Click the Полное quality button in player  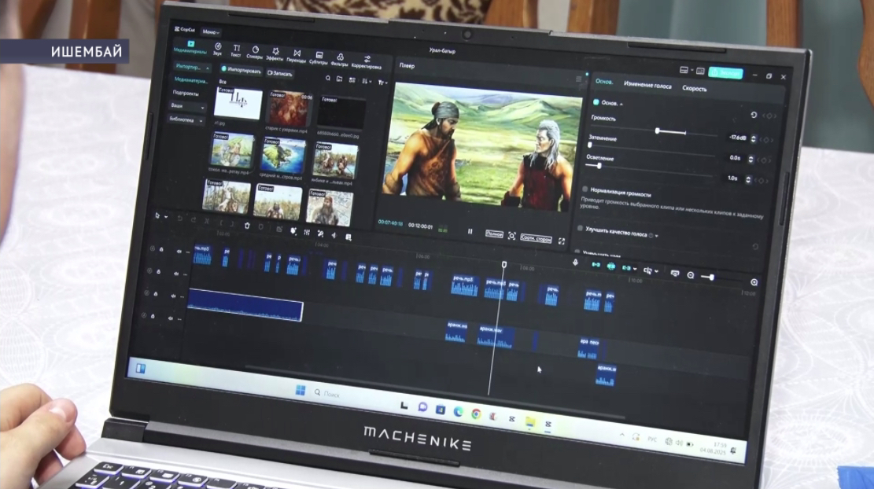coord(494,234)
